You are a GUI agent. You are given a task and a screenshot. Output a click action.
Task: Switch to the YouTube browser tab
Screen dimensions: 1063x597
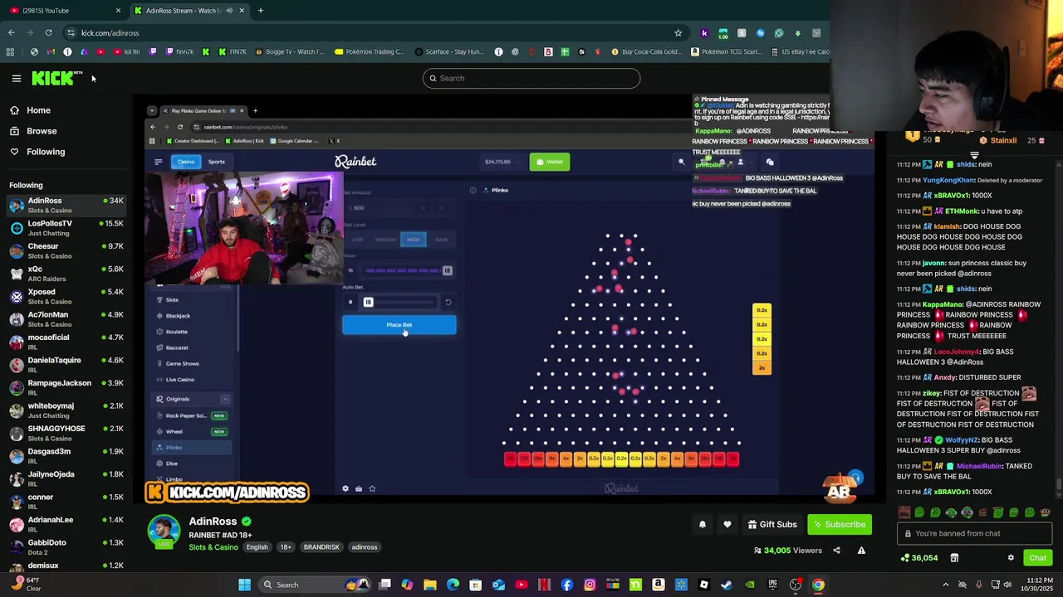tap(62, 11)
